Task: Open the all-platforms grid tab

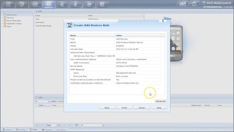Action: click(x=8, y=4)
